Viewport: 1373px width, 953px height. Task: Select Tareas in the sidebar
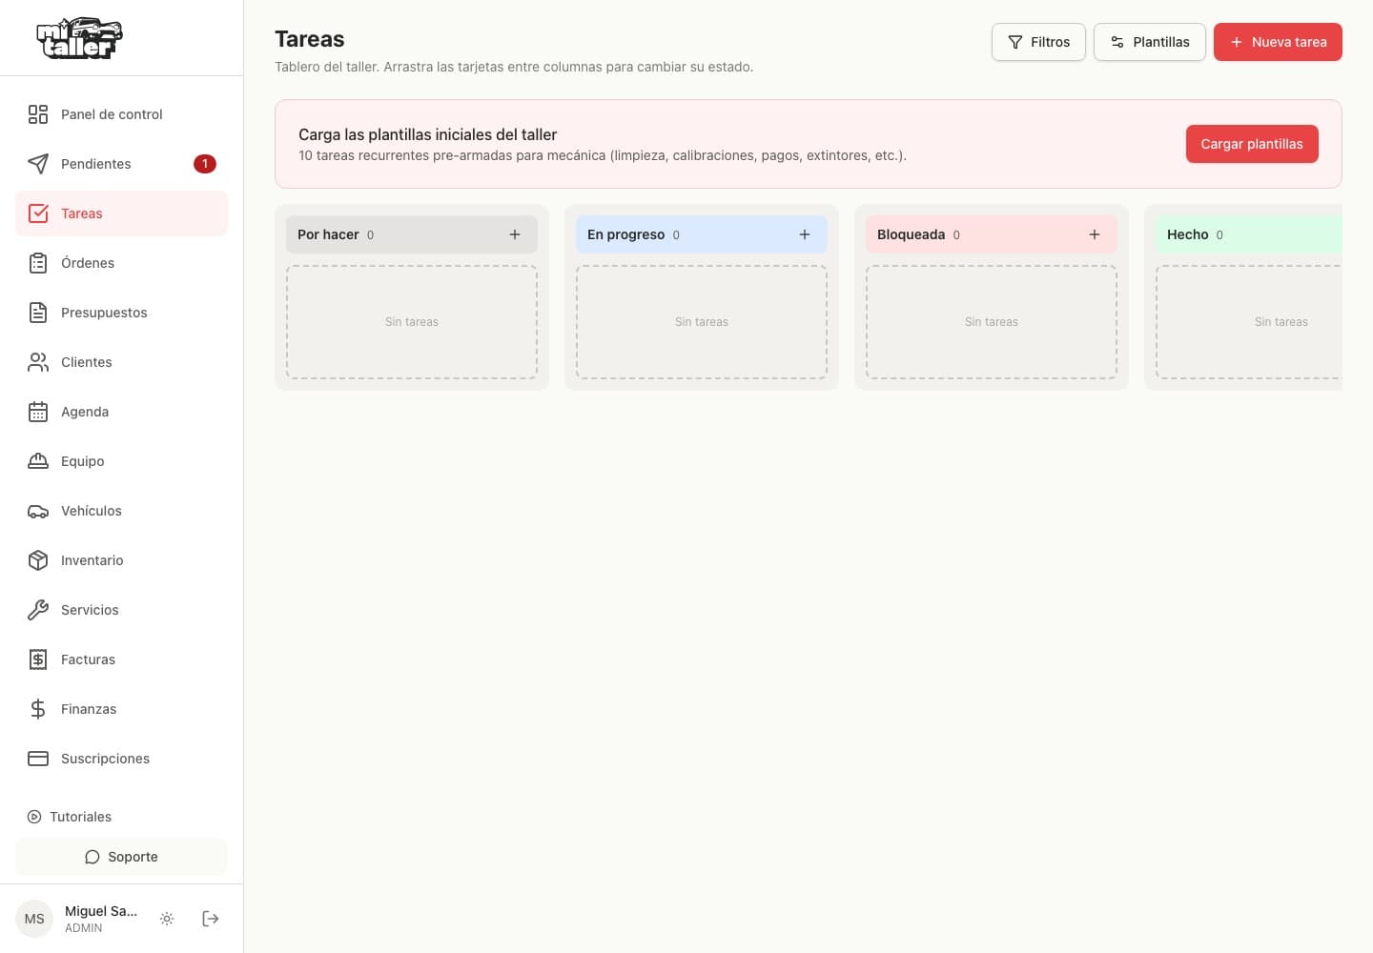coord(121,213)
